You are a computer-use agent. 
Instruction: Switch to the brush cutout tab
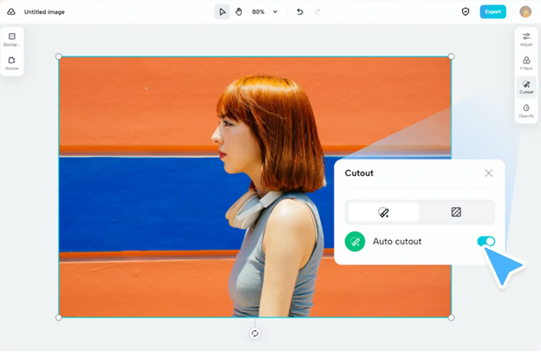click(x=384, y=212)
